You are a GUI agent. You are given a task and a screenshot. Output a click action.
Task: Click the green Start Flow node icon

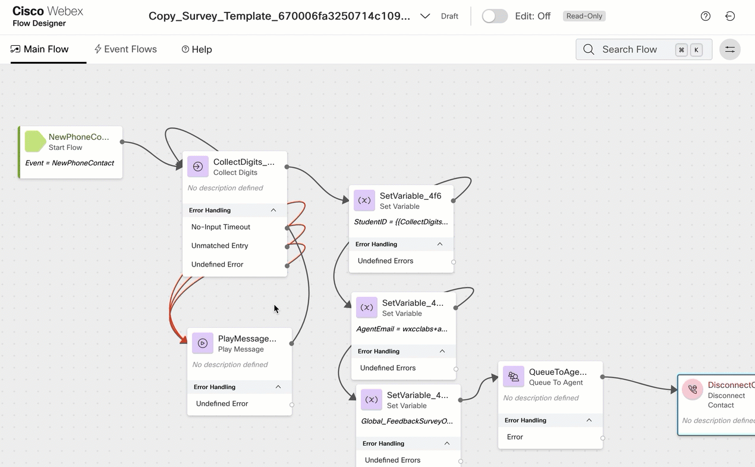coord(35,142)
